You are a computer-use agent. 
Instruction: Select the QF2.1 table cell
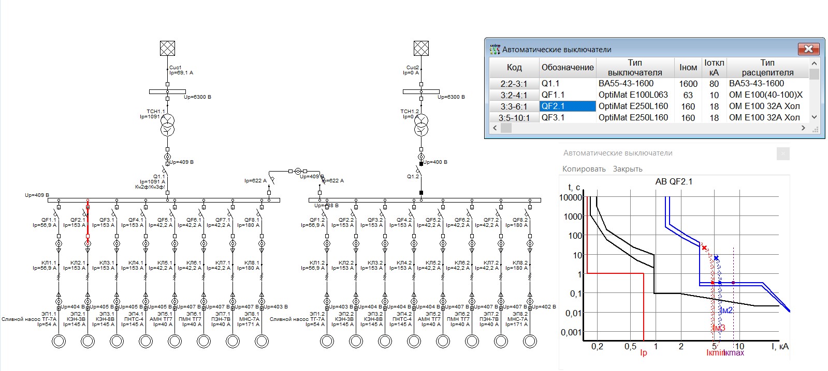click(x=568, y=106)
